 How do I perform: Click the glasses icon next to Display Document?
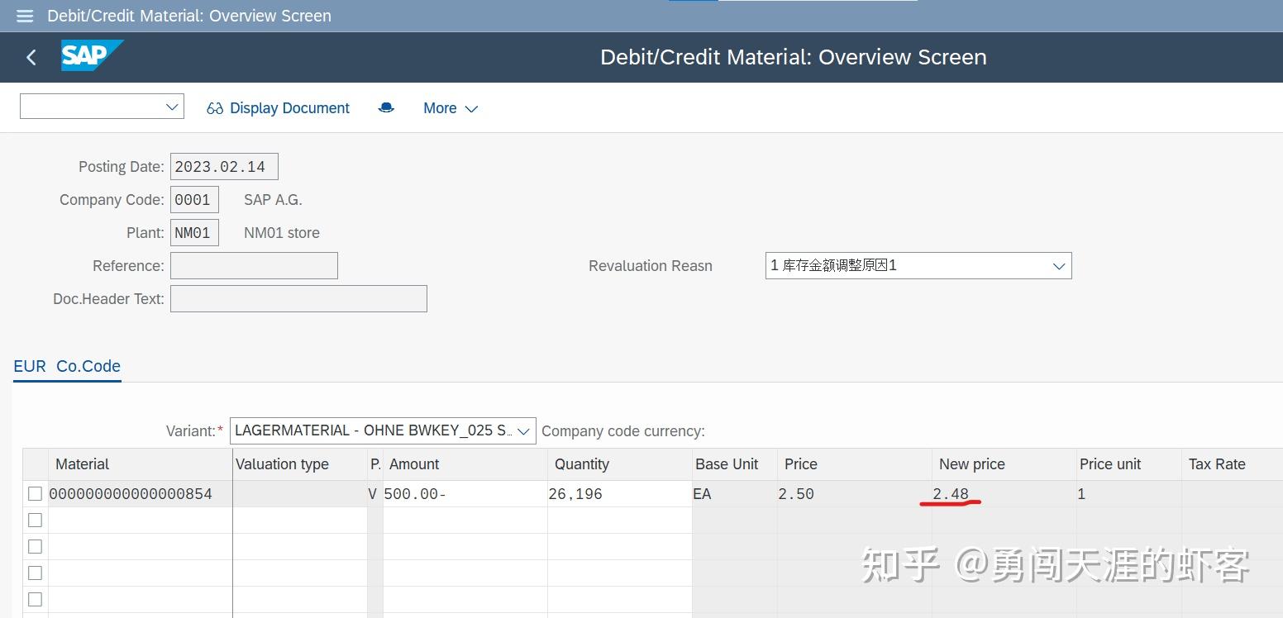pos(215,107)
